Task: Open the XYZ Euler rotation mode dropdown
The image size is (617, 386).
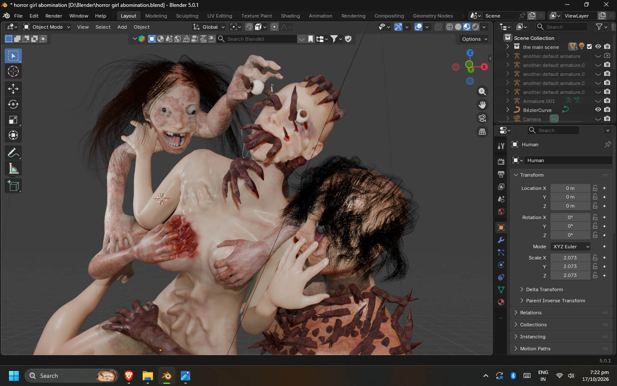Action: pos(570,247)
